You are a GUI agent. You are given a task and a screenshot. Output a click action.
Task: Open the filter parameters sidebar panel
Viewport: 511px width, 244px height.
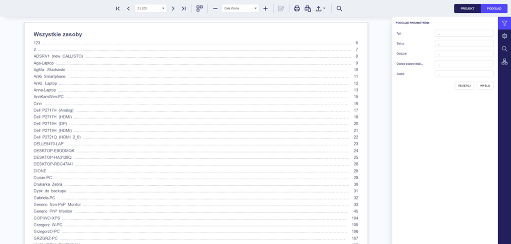pyautogui.click(x=504, y=23)
